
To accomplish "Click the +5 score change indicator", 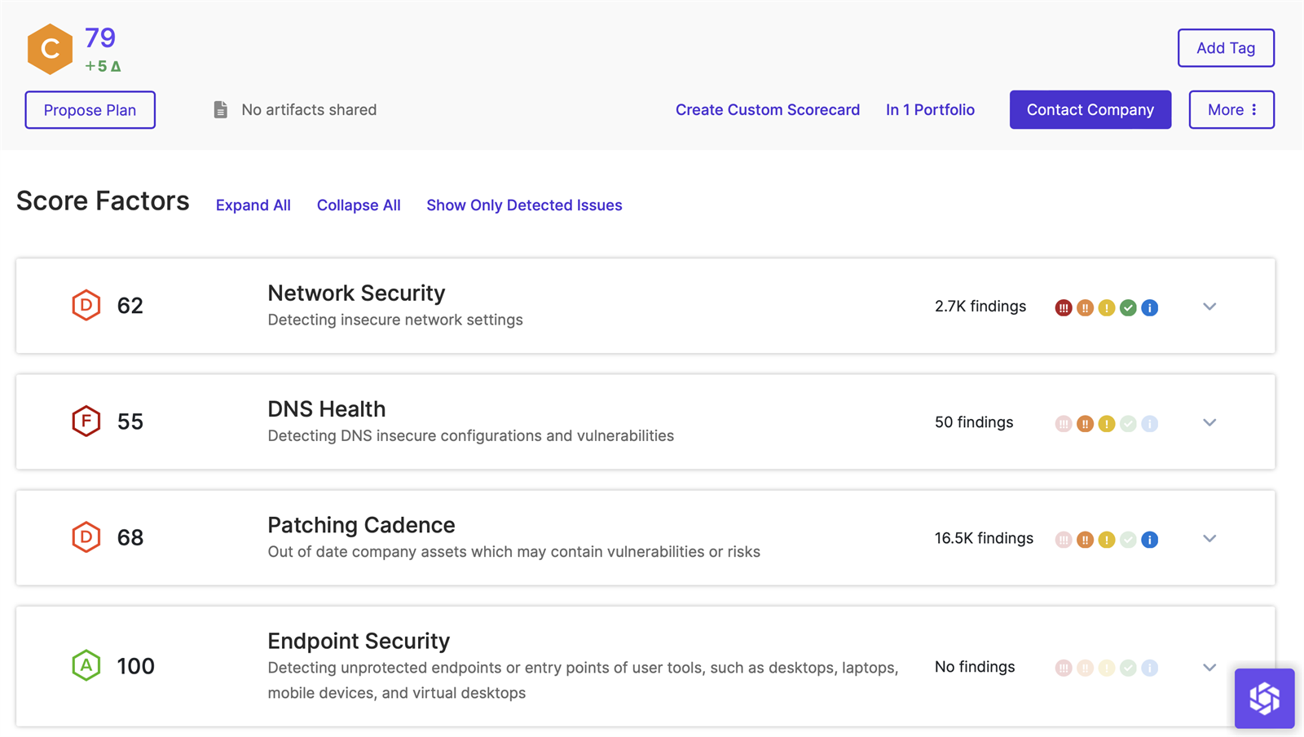I will [x=103, y=66].
